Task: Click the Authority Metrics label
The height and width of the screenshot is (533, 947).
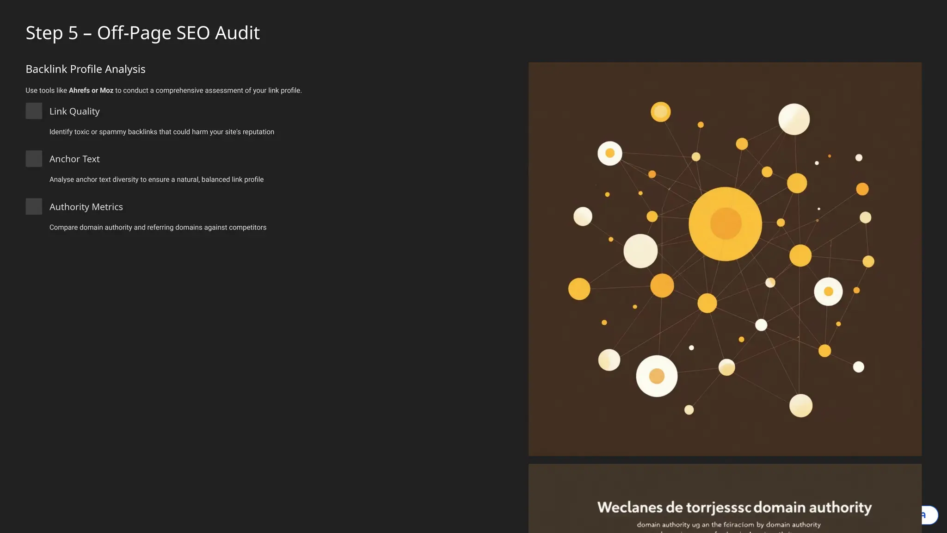Action: coord(86,207)
